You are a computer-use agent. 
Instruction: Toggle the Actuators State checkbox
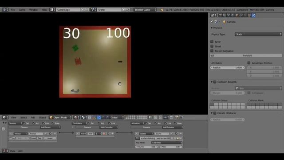175,123
